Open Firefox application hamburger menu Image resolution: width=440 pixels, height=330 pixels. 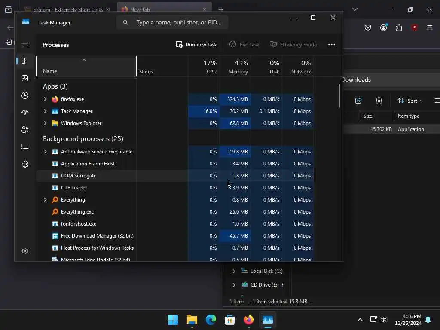(430, 27)
